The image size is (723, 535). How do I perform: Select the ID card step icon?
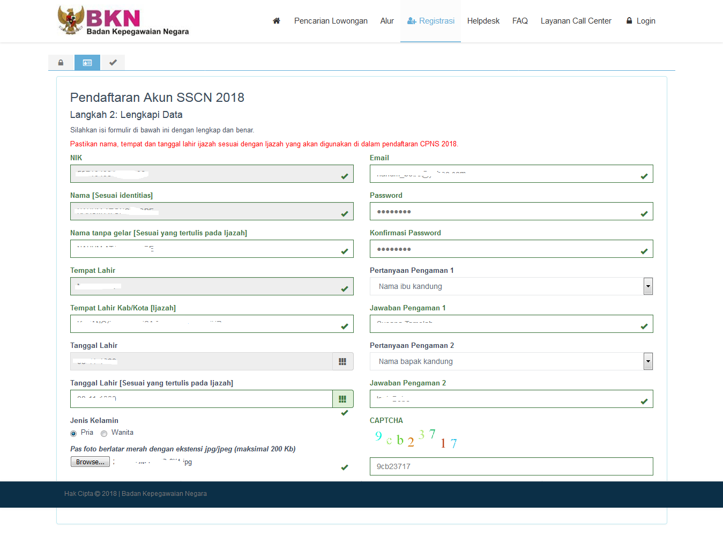(x=87, y=63)
